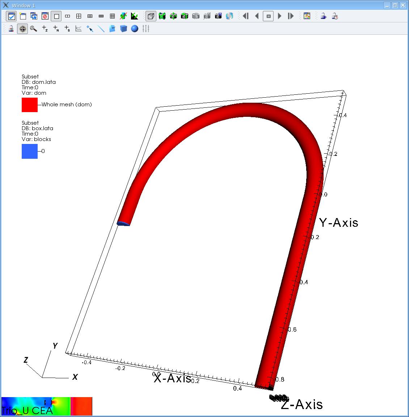Clone the current window

34,16
